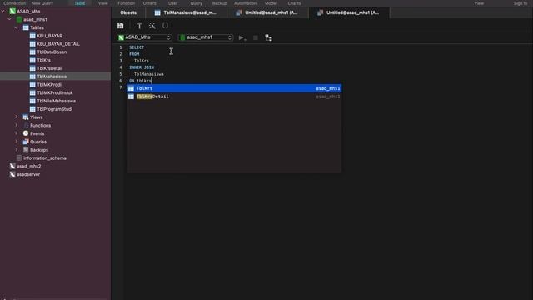Screen dimensions: 533x300
Task: Click the User toolbar item
Action: click(x=172, y=3)
